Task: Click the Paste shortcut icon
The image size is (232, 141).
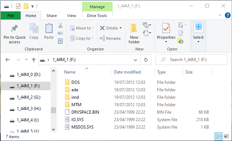Action: pos(60,41)
